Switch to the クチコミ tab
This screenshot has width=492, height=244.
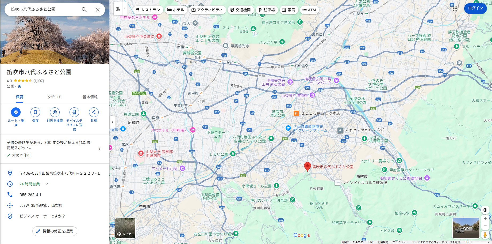click(55, 97)
